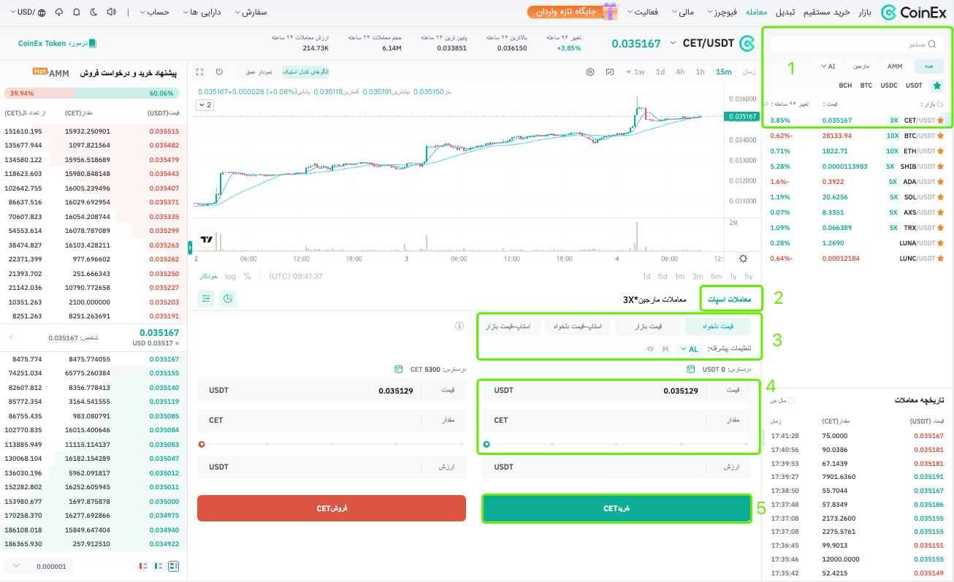Screen dimensions: 954x582
Task: Click the red sell CET button
Action: tap(332, 508)
